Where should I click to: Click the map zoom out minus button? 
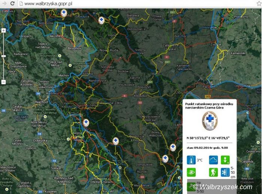click(x=3, y=82)
